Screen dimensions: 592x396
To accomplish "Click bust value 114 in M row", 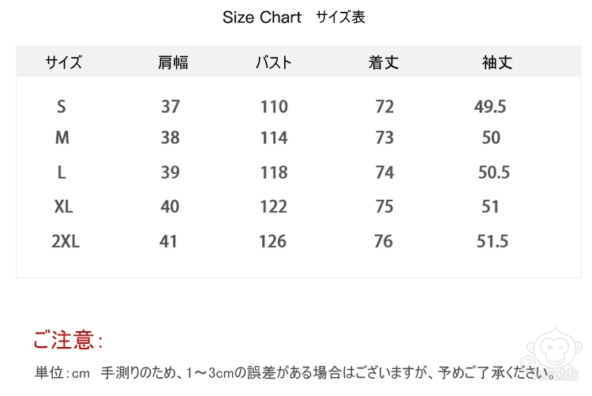I will [274, 138].
